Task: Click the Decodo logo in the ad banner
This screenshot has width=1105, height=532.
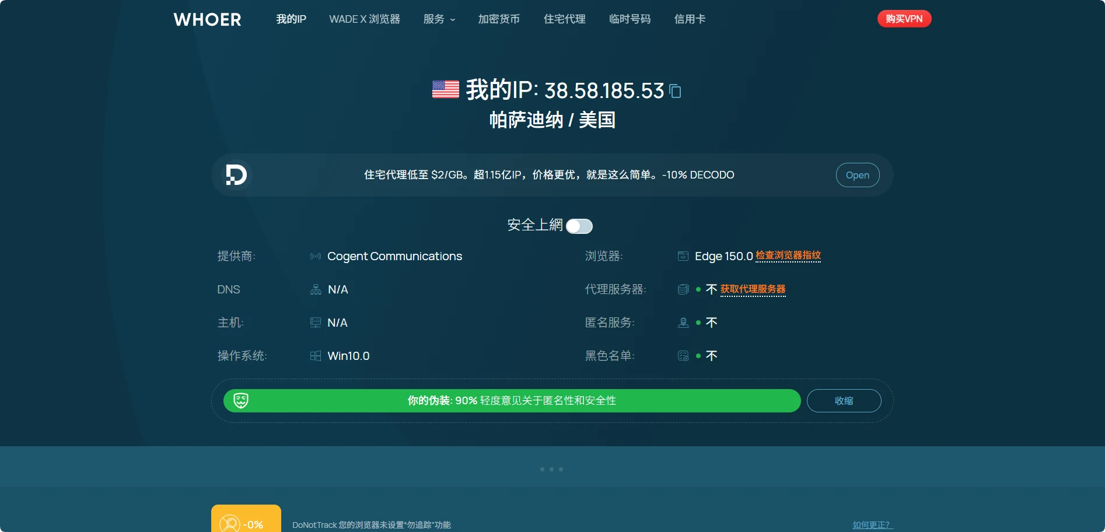Action: pos(236,174)
